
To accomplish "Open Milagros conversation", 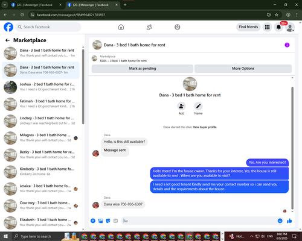I will pos(40,138).
